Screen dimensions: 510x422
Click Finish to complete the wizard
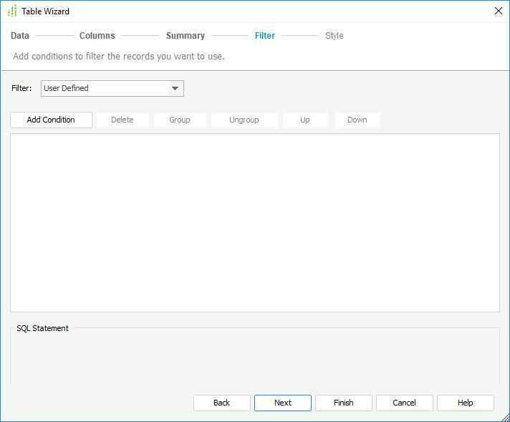click(x=344, y=403)
